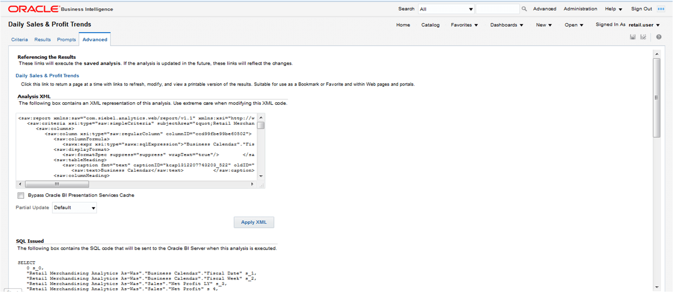The image size is (673, 292).
Task: Click the XML box vertical scrollbar thumb
Action: [261, 125]
